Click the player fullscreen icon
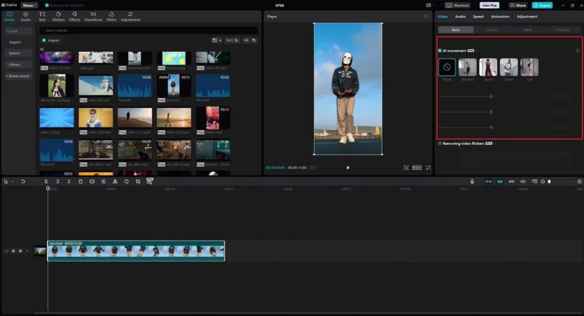The height and width of the screenshot is (316, 584). [428, 168]
